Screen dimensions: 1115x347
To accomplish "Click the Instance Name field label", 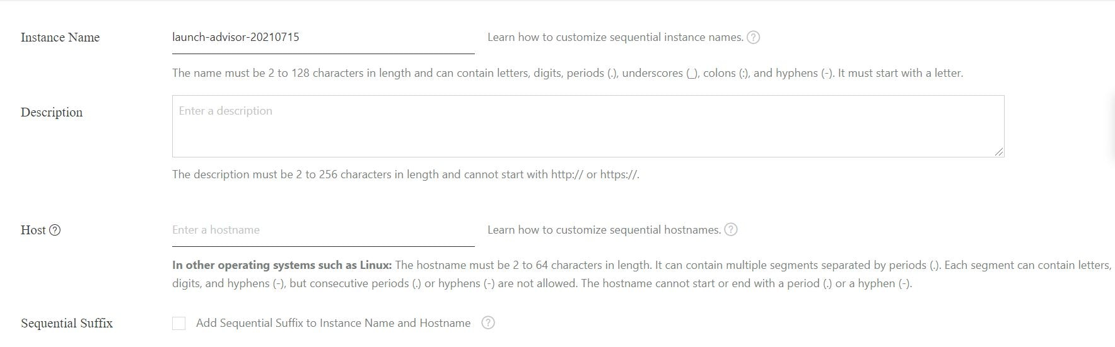I will coord(60,37).
